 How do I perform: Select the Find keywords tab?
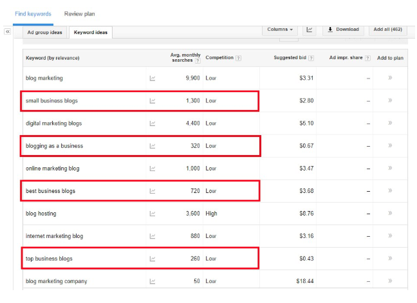(x=33, y=14)
